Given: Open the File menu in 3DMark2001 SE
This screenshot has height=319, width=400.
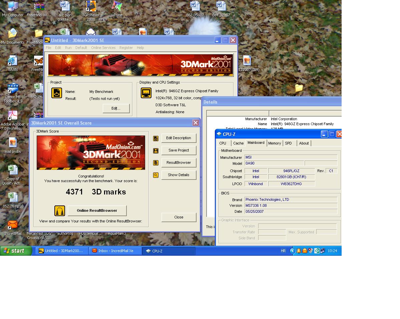Looking at the screenshot, I should 48,48.
